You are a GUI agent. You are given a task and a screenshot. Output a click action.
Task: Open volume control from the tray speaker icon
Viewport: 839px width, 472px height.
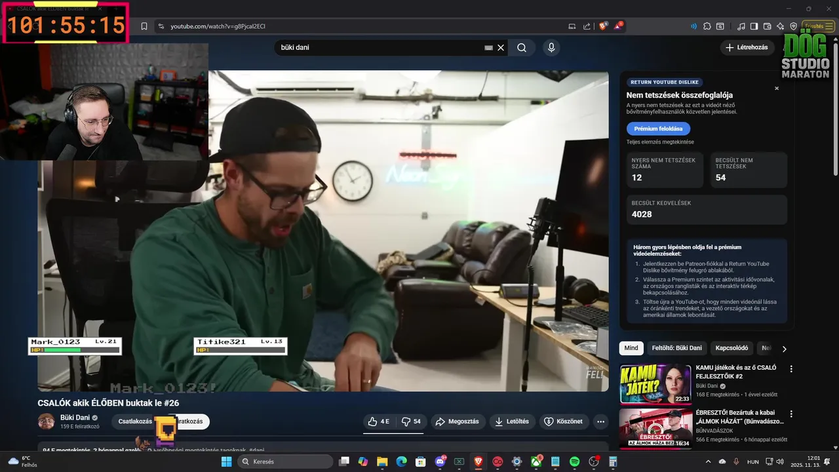779,462
